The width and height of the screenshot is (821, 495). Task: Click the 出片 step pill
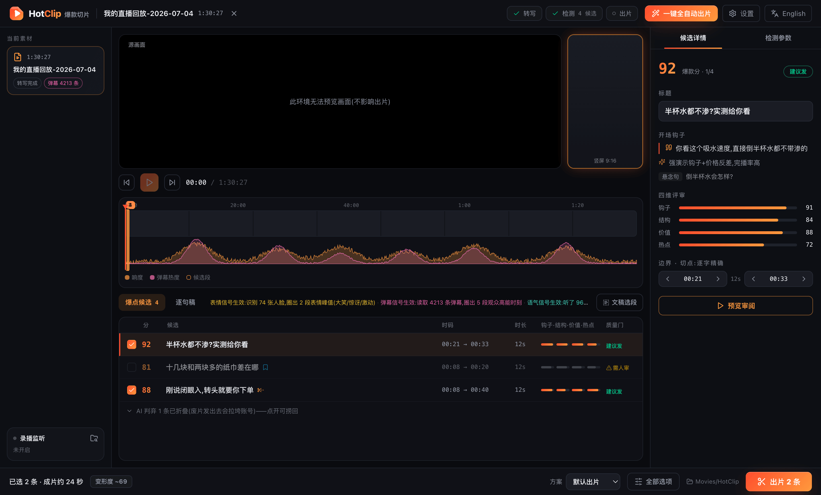[622, 13]
